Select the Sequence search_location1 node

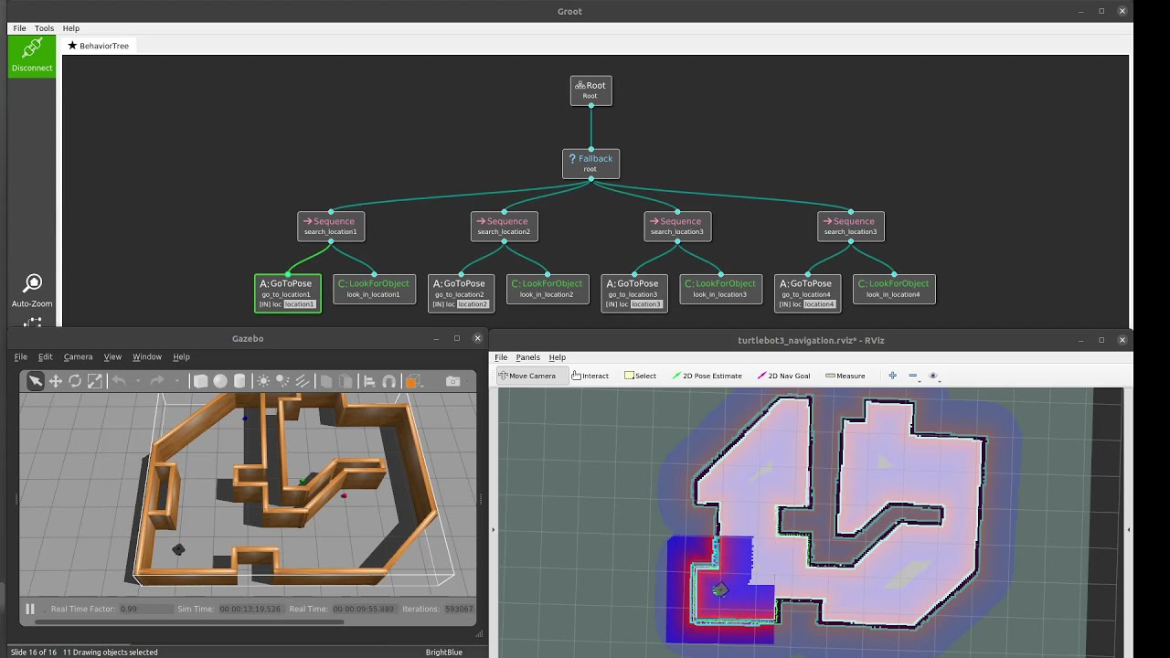point(331,227)
